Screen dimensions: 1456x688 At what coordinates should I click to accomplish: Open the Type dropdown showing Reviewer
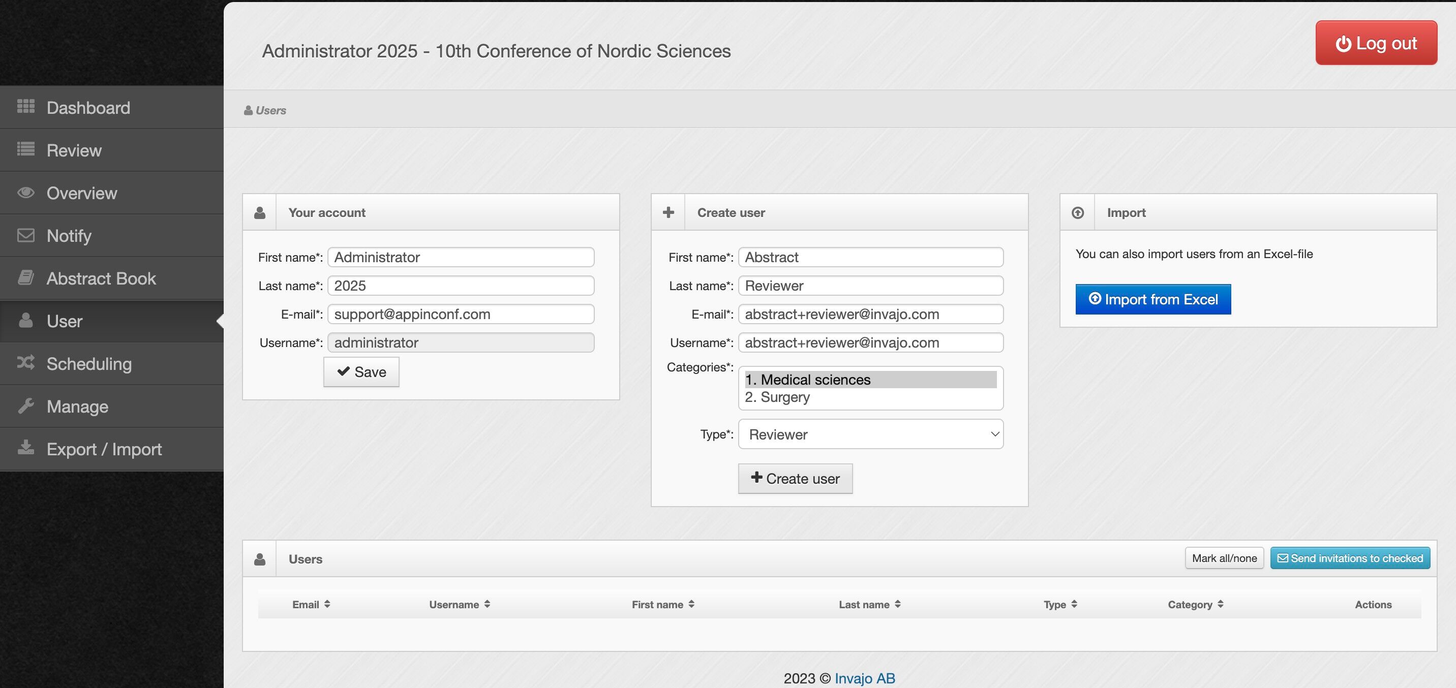click(870, 434)
